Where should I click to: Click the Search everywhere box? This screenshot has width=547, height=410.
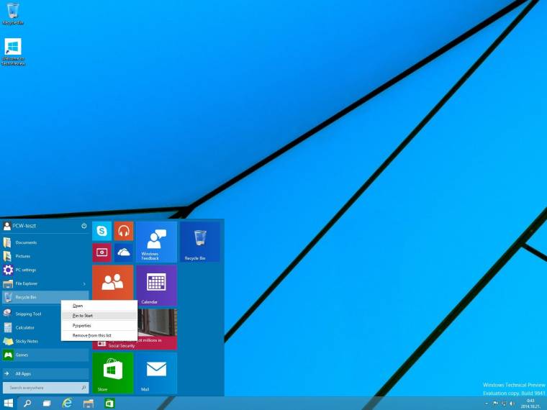coord(45,388)
